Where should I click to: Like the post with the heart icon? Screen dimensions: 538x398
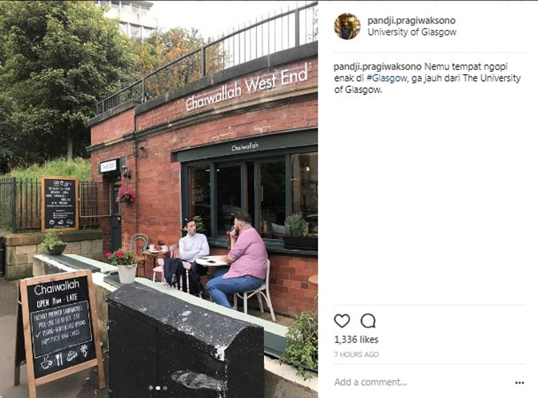(342, 321)
